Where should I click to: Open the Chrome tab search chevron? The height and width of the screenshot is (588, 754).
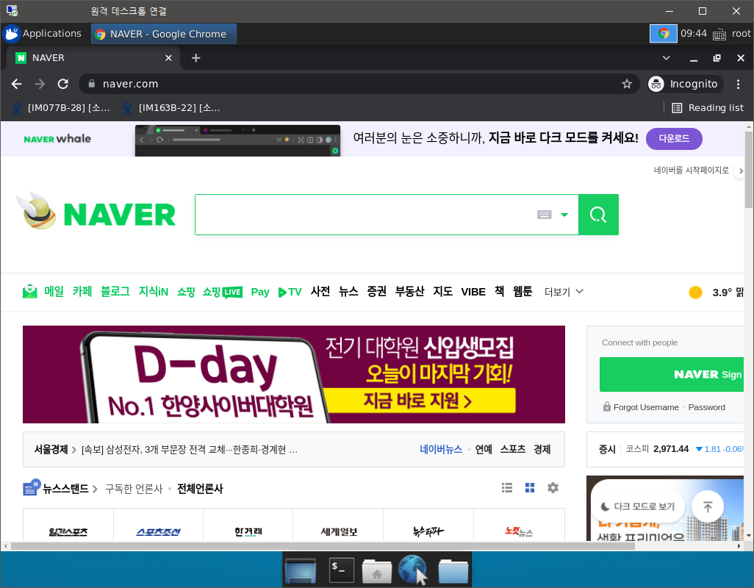(666, 58)
